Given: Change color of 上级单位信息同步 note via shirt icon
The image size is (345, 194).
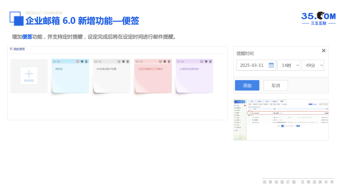Looking at the screenshot, I should click(x=206, y=61).
